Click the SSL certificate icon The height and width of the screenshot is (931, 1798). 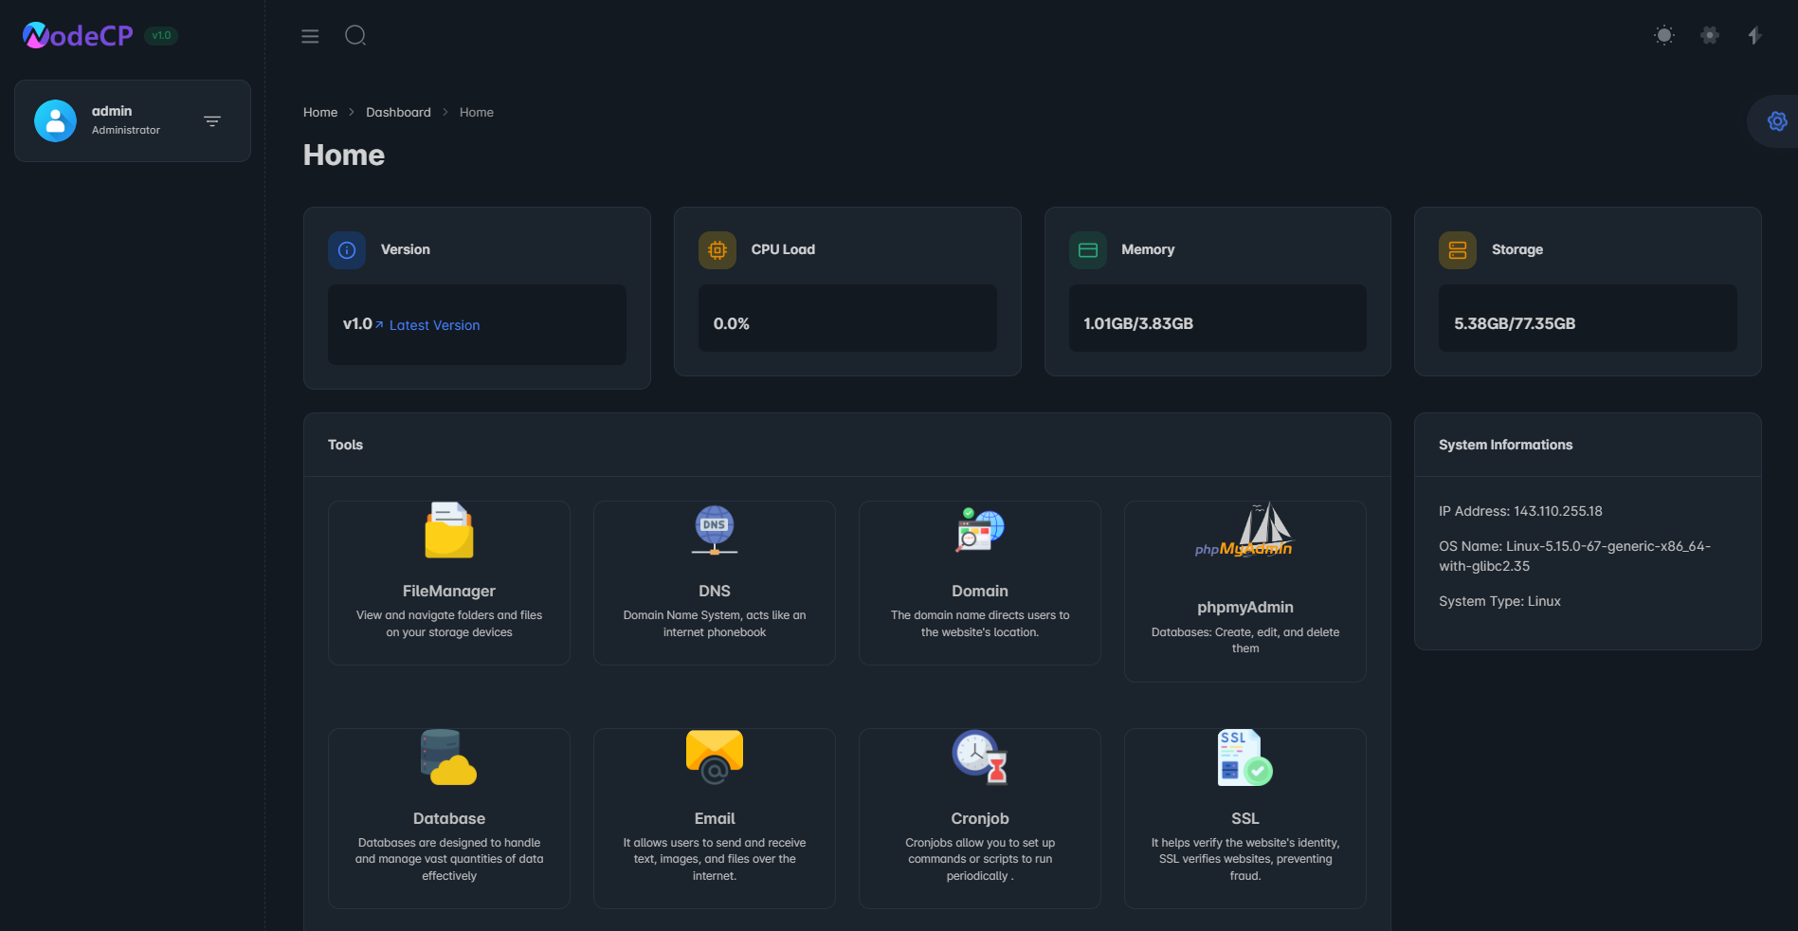point(1244,758)
